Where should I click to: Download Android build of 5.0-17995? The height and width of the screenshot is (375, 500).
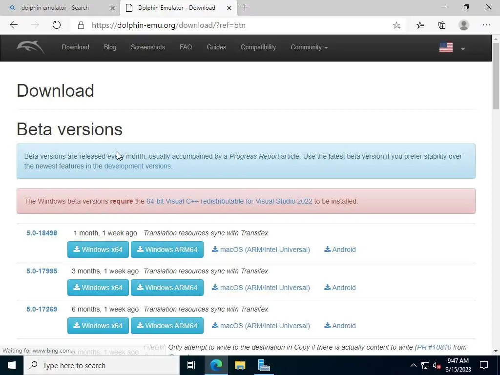pyautogui.click(x=340, y=288)
